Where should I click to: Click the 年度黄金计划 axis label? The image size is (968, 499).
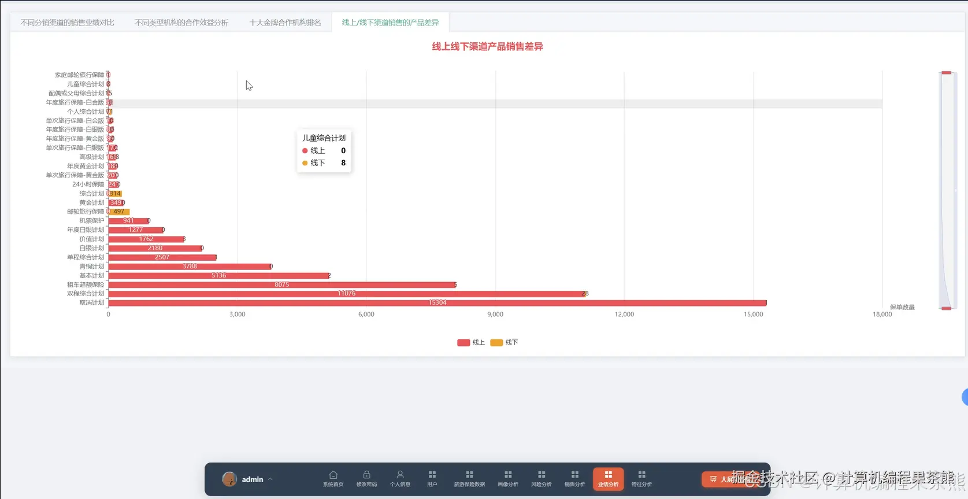86,166
